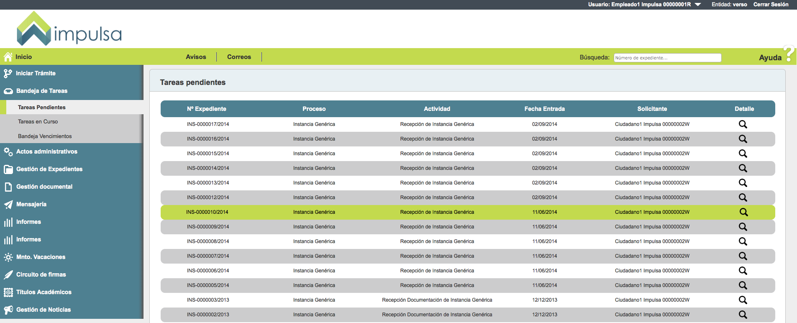
Task: Click Instancia Genérica in row INS-0000008/2014
Action: (314, 241)
